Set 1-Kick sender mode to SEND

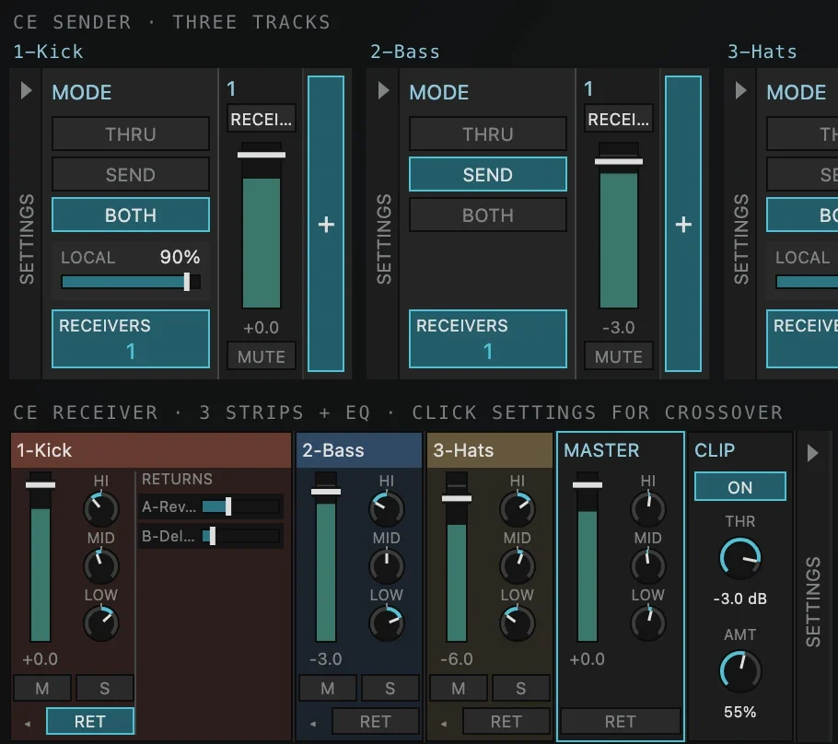click(x=131, y=174)
